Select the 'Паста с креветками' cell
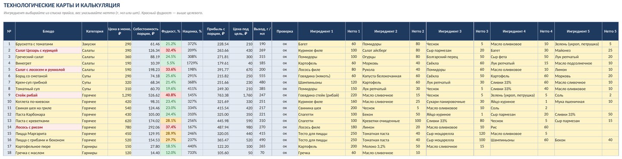This screenshot has width=622, height=159. tap(48, 121)
